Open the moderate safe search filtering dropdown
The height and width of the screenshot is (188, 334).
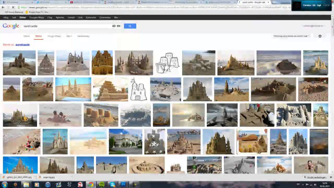291,36
